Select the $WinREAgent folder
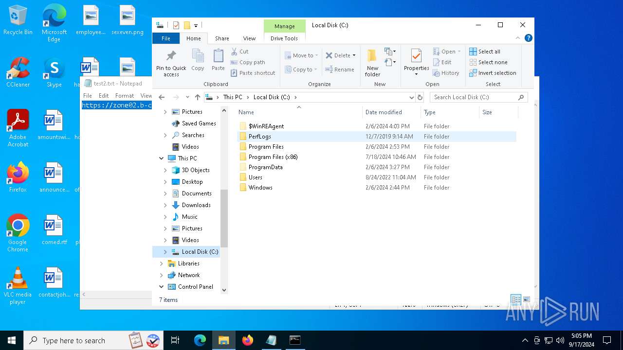This screenshot has height=350, width=623. [266, 126]
